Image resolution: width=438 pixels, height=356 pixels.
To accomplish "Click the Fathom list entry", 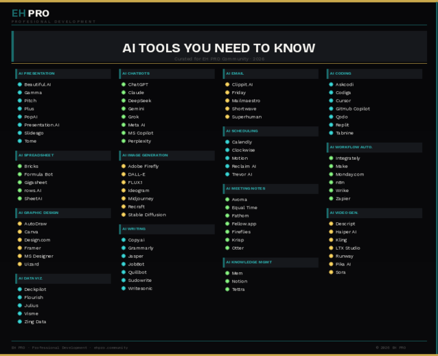I will point(237,216).
